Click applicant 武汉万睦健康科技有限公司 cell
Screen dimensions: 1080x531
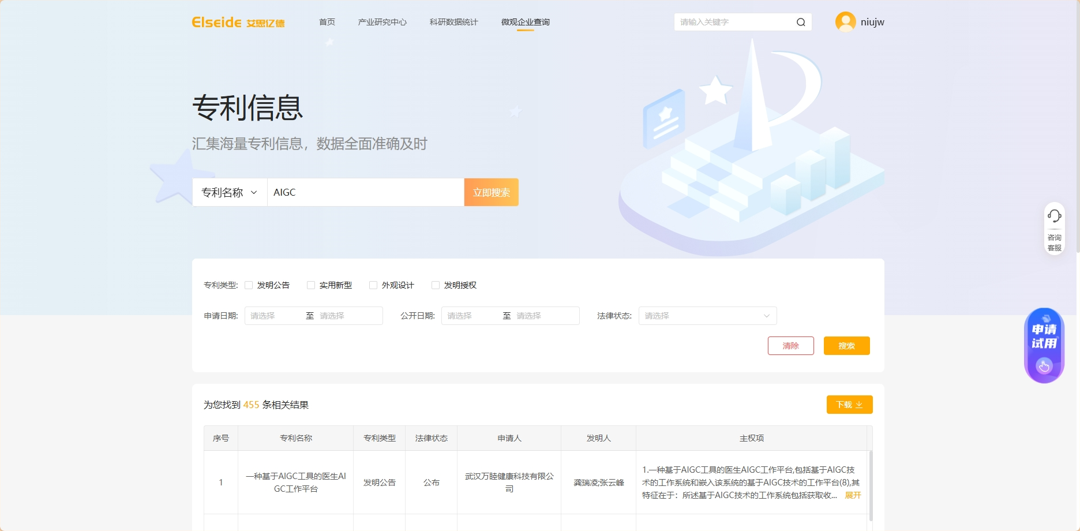coord(509,483)
